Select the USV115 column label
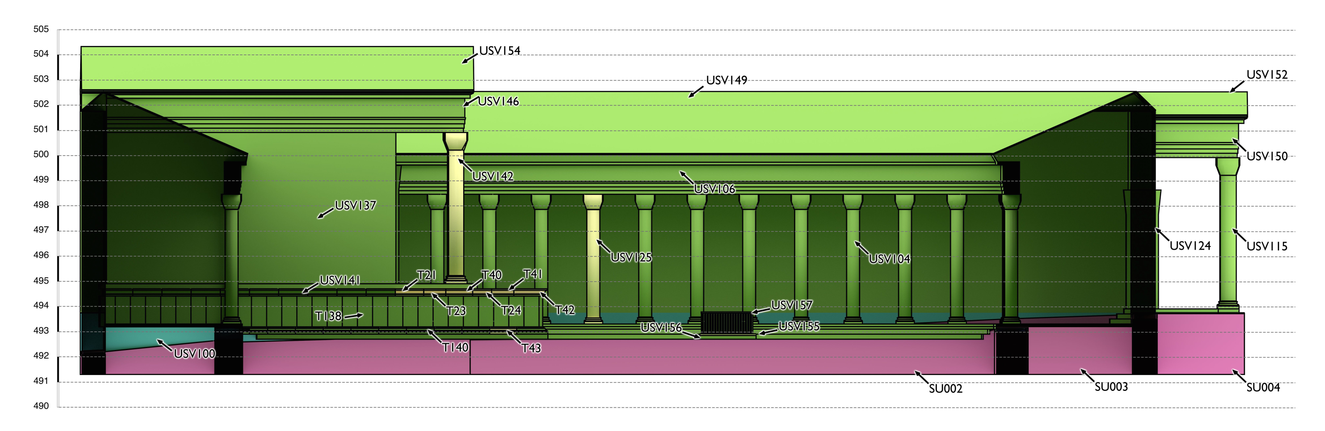 [1266, 246]
